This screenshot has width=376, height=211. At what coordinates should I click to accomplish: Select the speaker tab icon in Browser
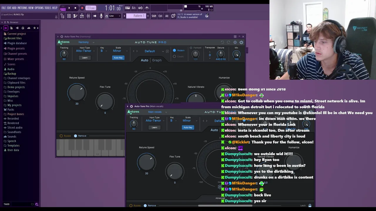(17, 28)
